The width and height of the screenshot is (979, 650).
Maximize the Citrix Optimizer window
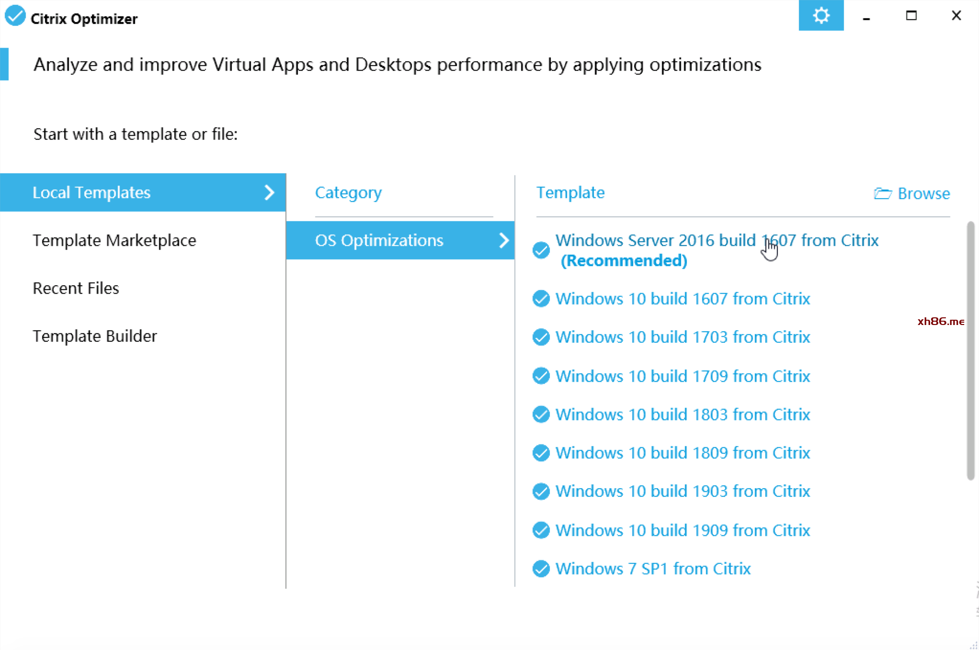click(x=911, y=15)
